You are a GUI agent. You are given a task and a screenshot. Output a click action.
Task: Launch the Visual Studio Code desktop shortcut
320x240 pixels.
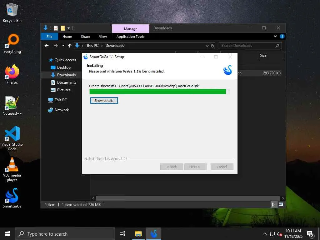coord(12,138)
